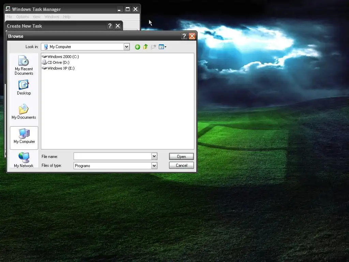
Task: Expand the File name dropdown arrow
Action: click(154, 156)
